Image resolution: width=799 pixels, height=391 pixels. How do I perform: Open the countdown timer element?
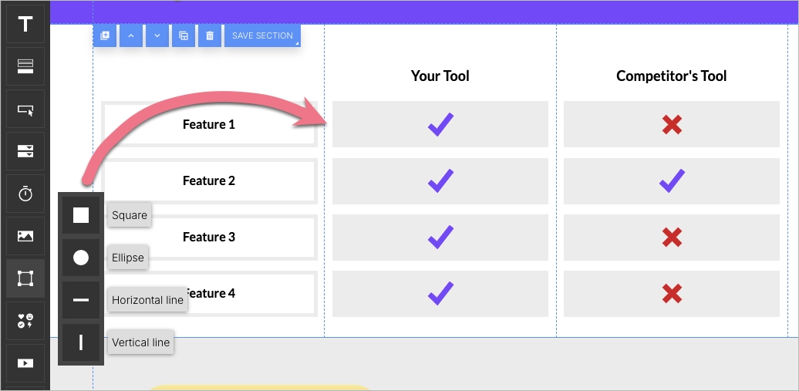[25, 194]
